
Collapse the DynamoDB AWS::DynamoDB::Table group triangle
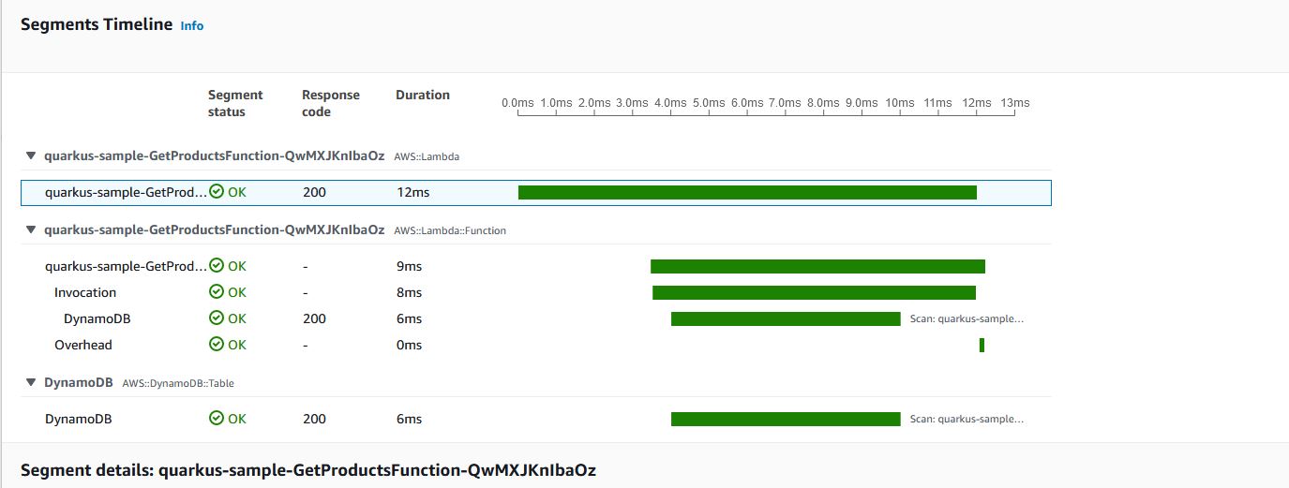tap(31, 383)
